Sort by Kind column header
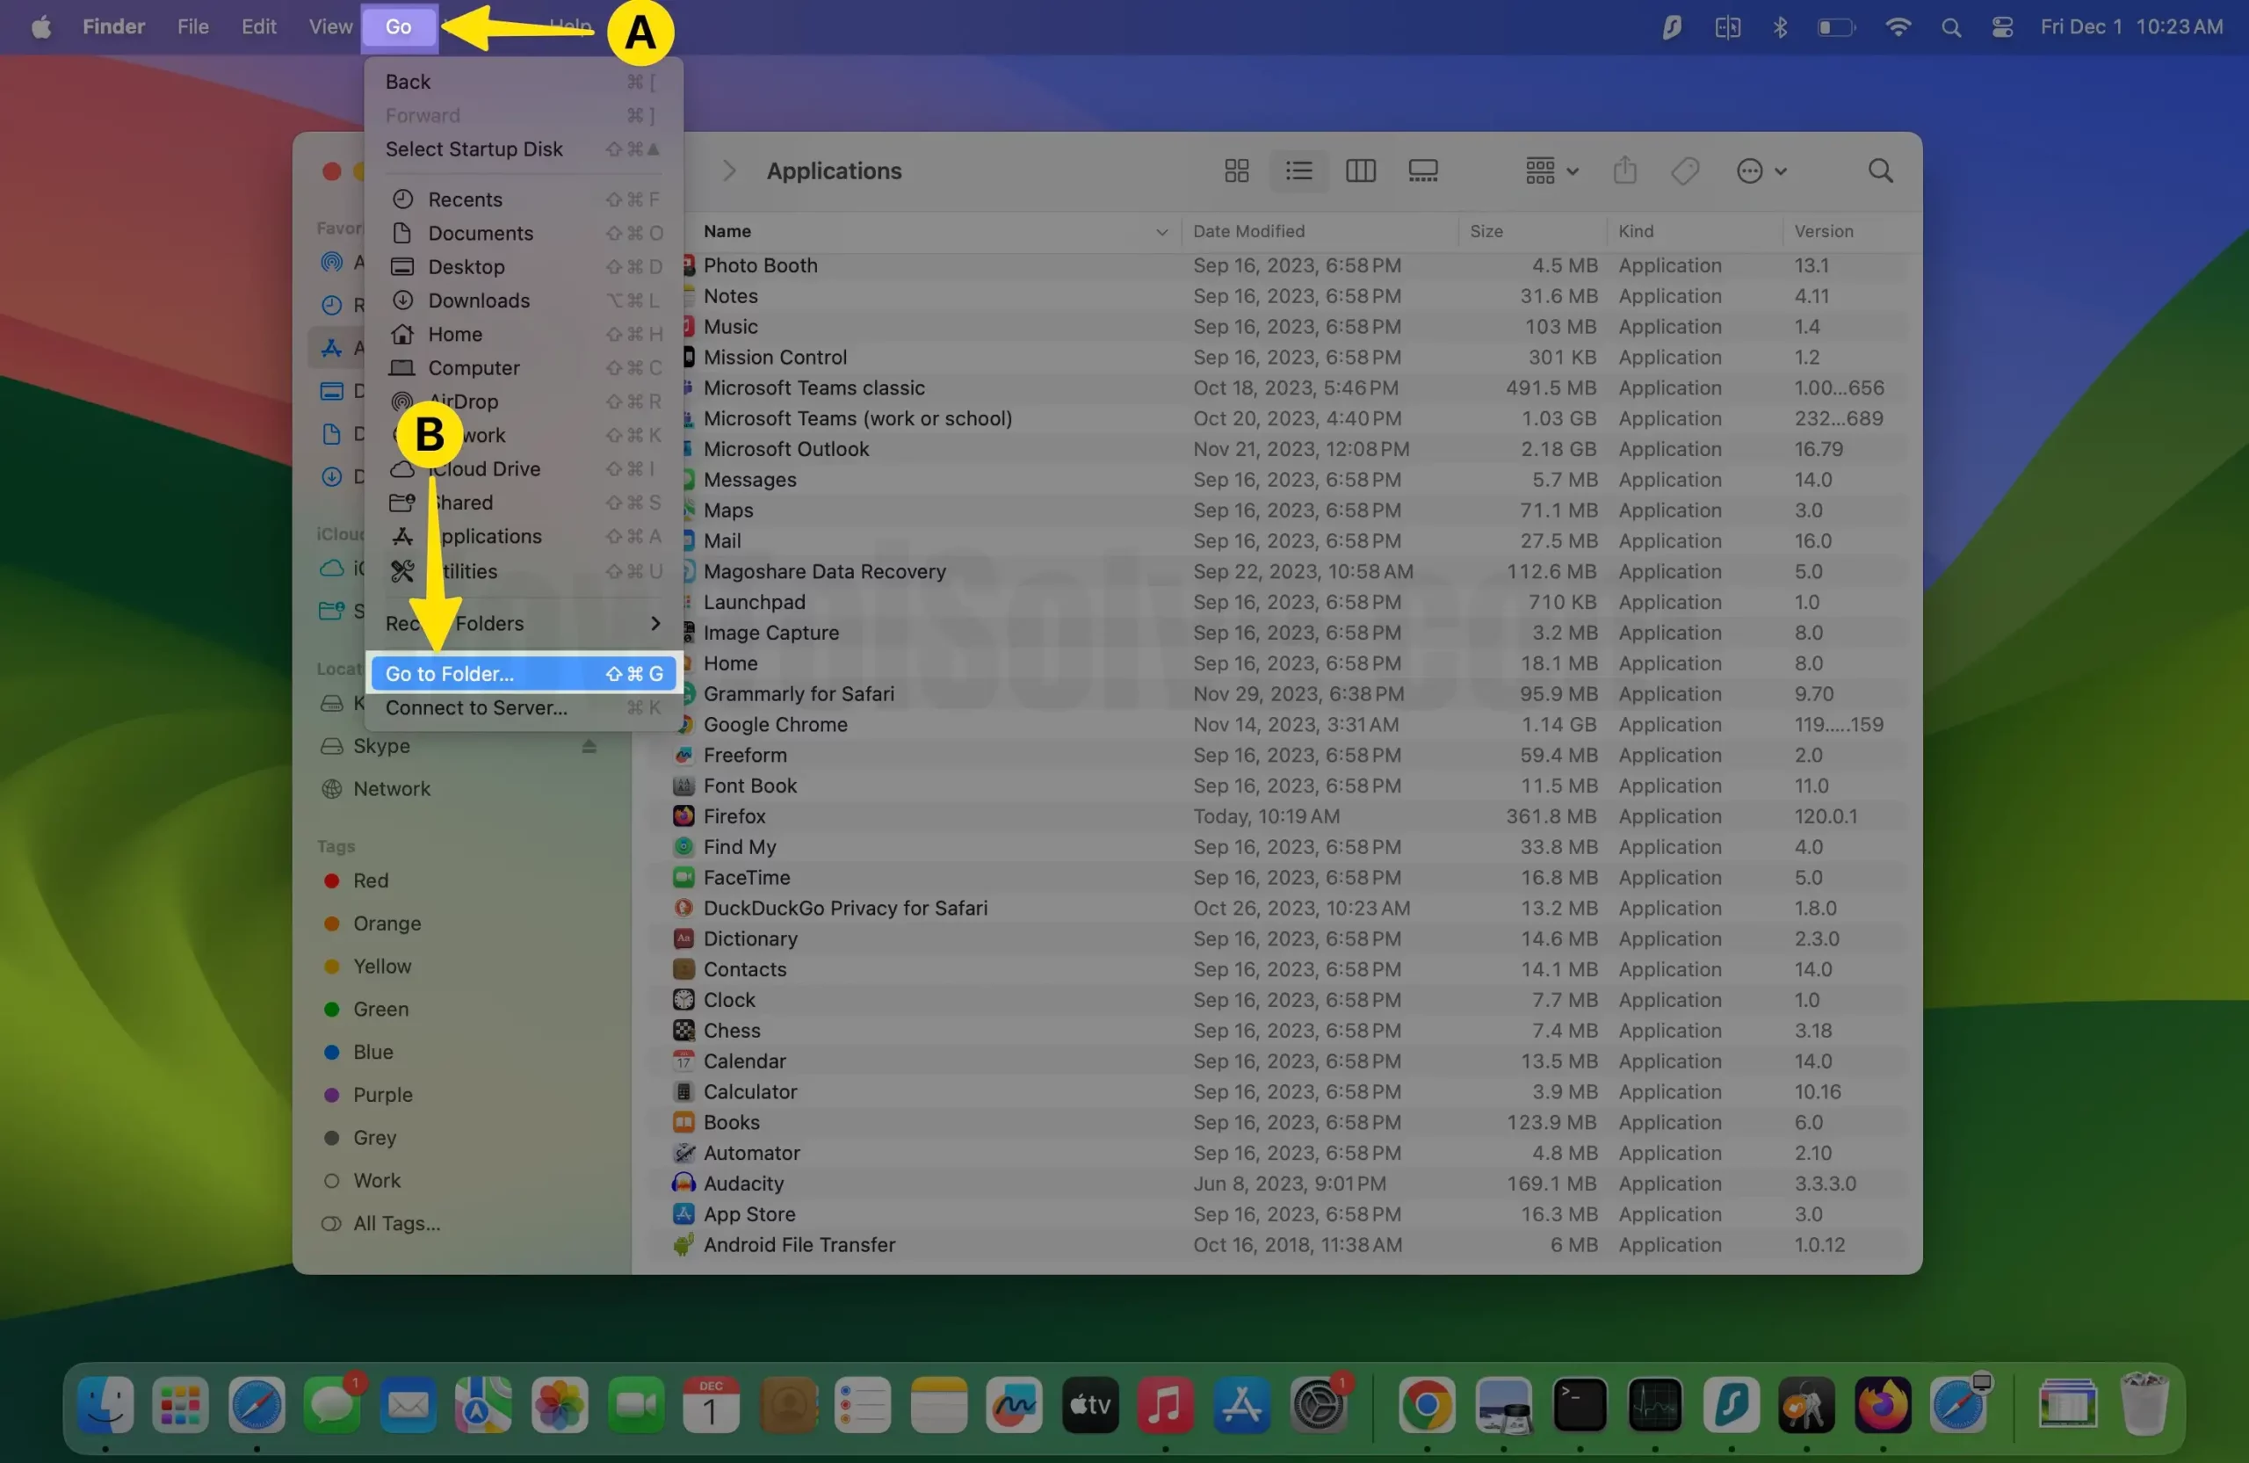The image size is (2249, 1463). click(x=1635, y=230)
